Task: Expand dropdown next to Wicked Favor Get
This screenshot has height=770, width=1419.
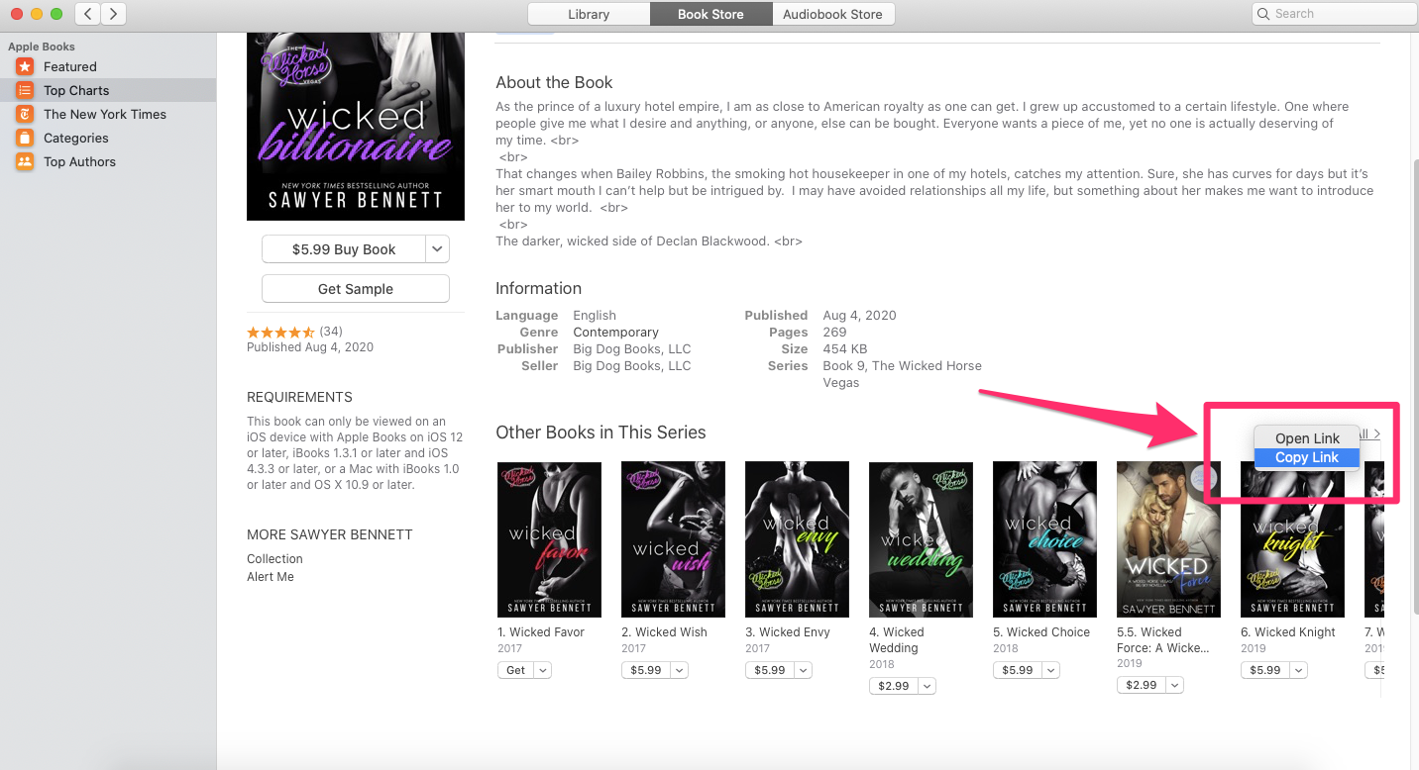Action: pos(542,670)
